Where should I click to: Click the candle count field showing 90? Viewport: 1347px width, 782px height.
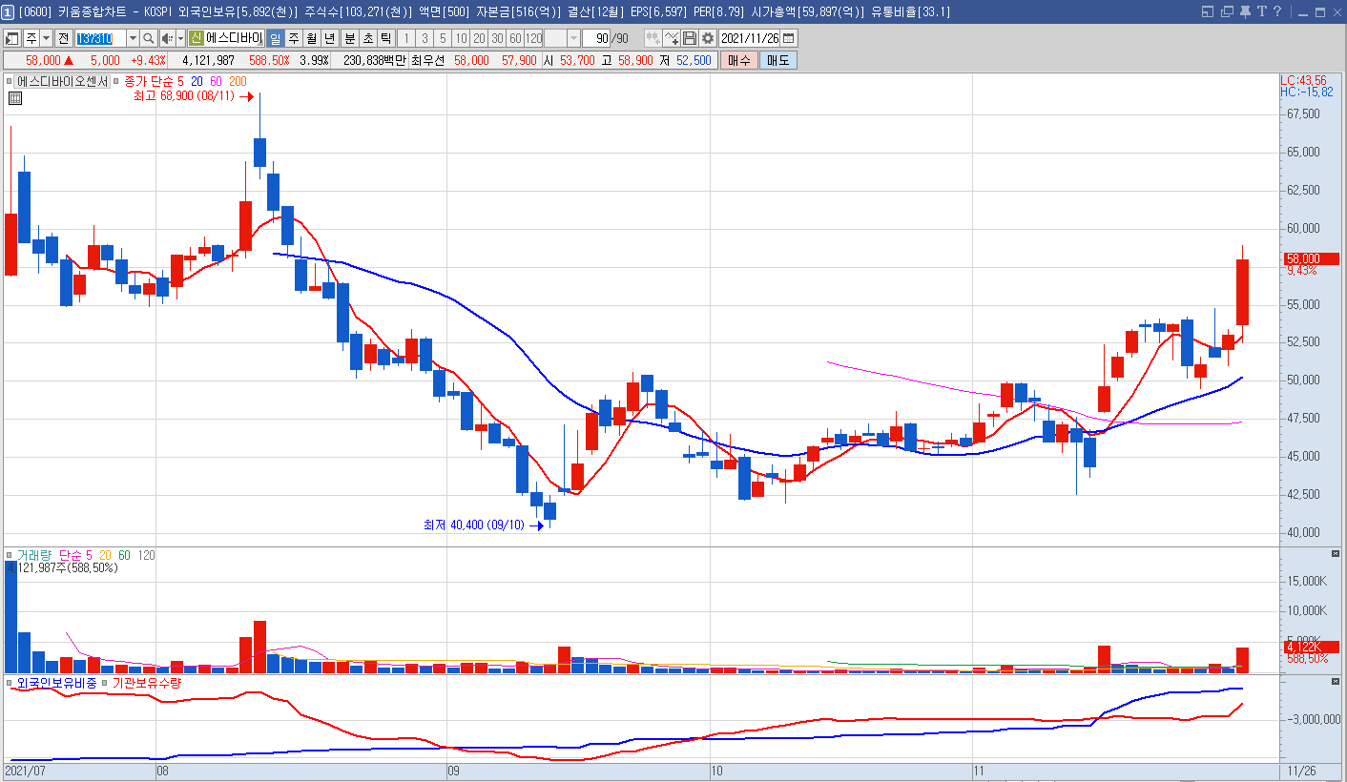coord(596,38)
